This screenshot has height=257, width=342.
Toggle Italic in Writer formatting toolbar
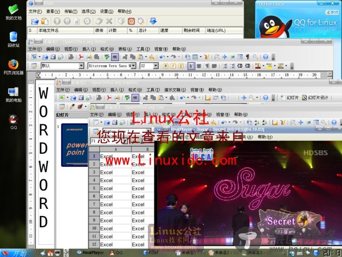pos(173,66)
